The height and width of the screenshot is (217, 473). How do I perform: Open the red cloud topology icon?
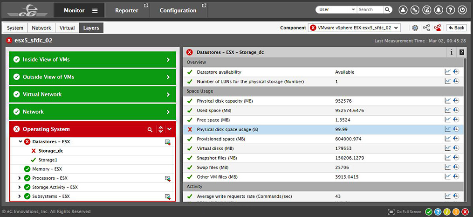click(438, 28)
